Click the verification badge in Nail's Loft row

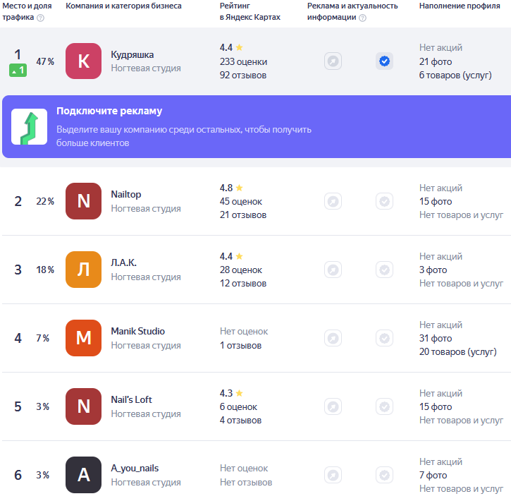point(385,406)
